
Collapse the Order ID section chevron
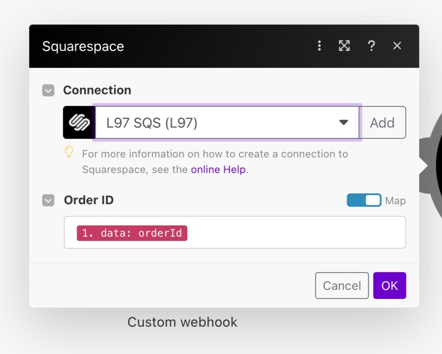(48, 200)
